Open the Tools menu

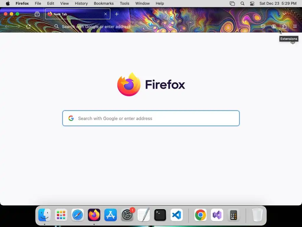click(124, 4)
